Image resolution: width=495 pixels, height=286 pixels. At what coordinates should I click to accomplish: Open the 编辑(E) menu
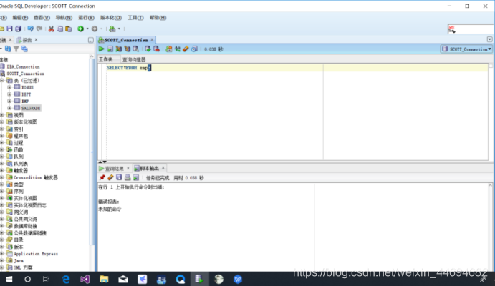20,18
